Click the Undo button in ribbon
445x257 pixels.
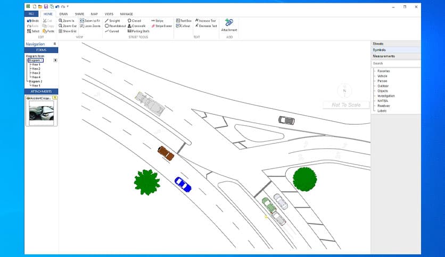tap(33, 21)
